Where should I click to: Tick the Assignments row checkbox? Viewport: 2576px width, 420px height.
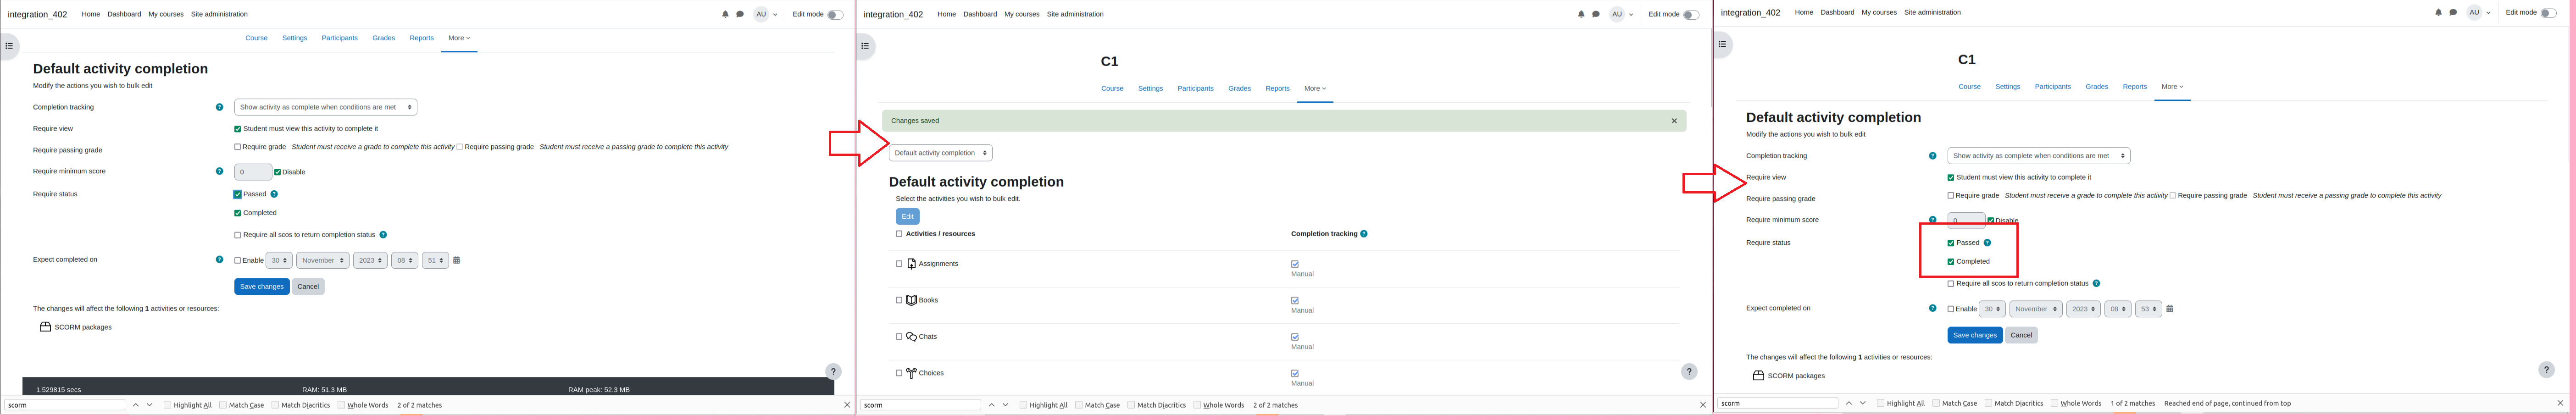tap(899, 264)
